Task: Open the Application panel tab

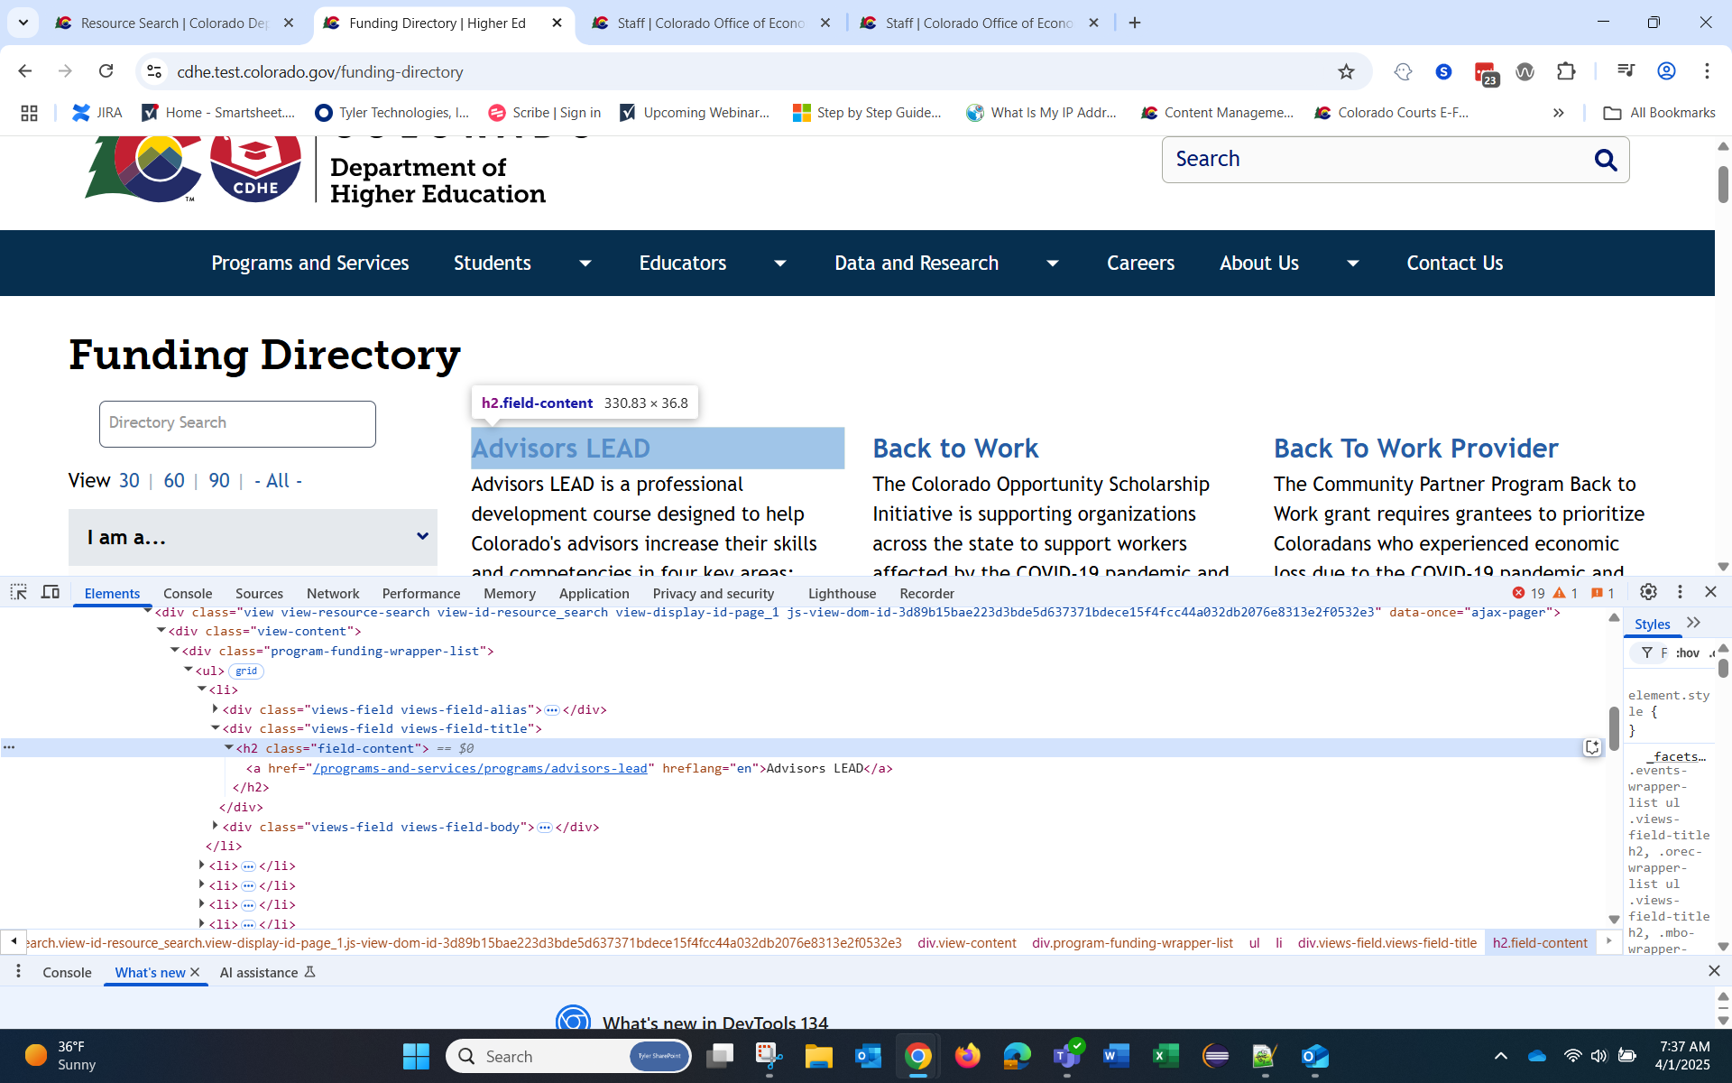Action: (594, 593)
